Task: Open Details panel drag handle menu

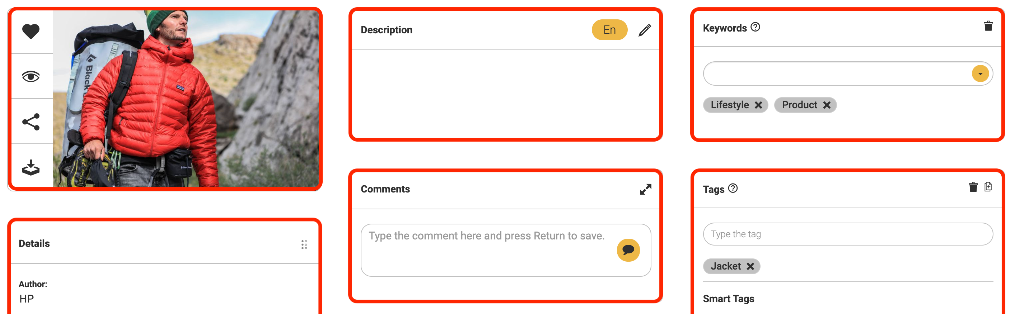Action: click(x=304, y=245)
